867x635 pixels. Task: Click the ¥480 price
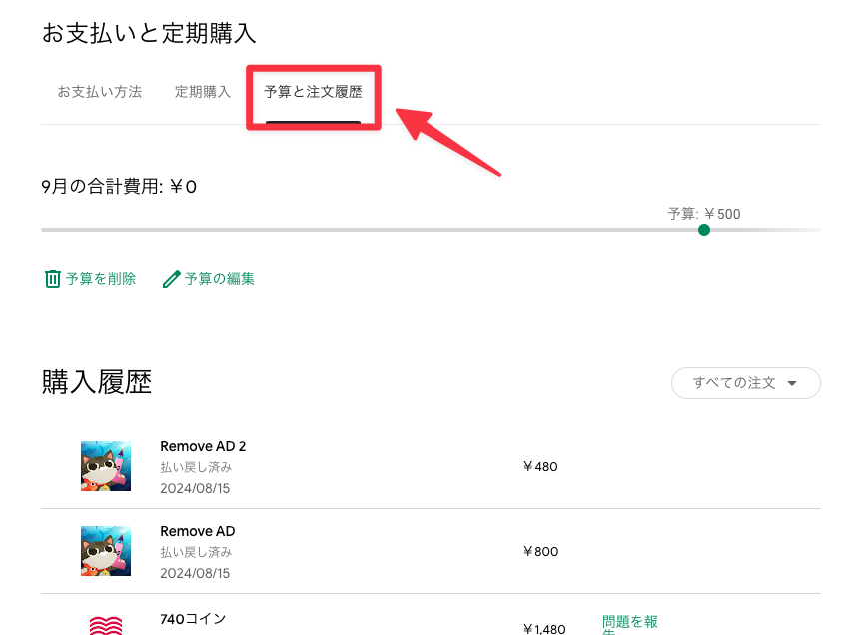[540, 467]
